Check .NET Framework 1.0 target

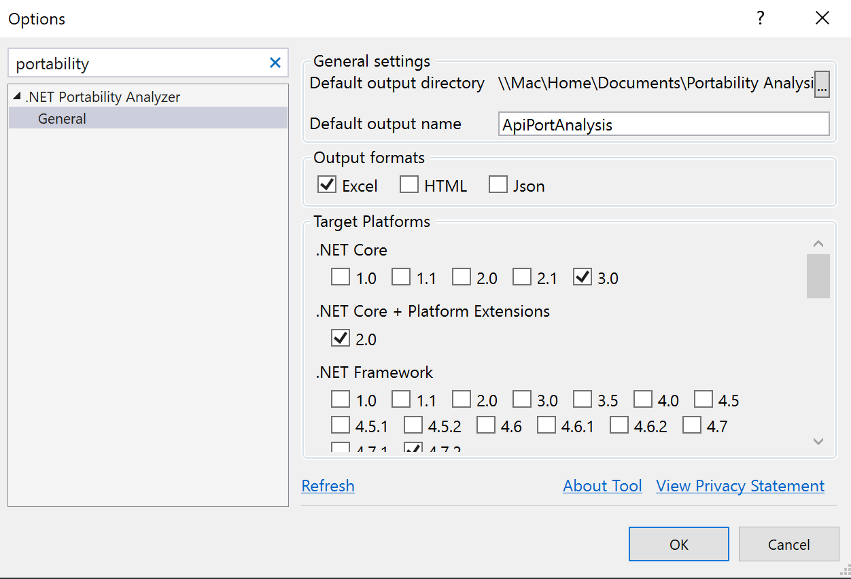coord(341,400)
